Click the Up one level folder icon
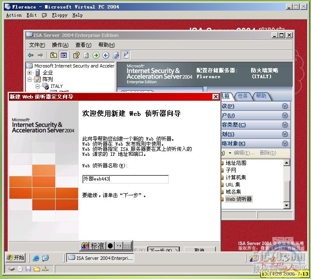 coord(54,55)
